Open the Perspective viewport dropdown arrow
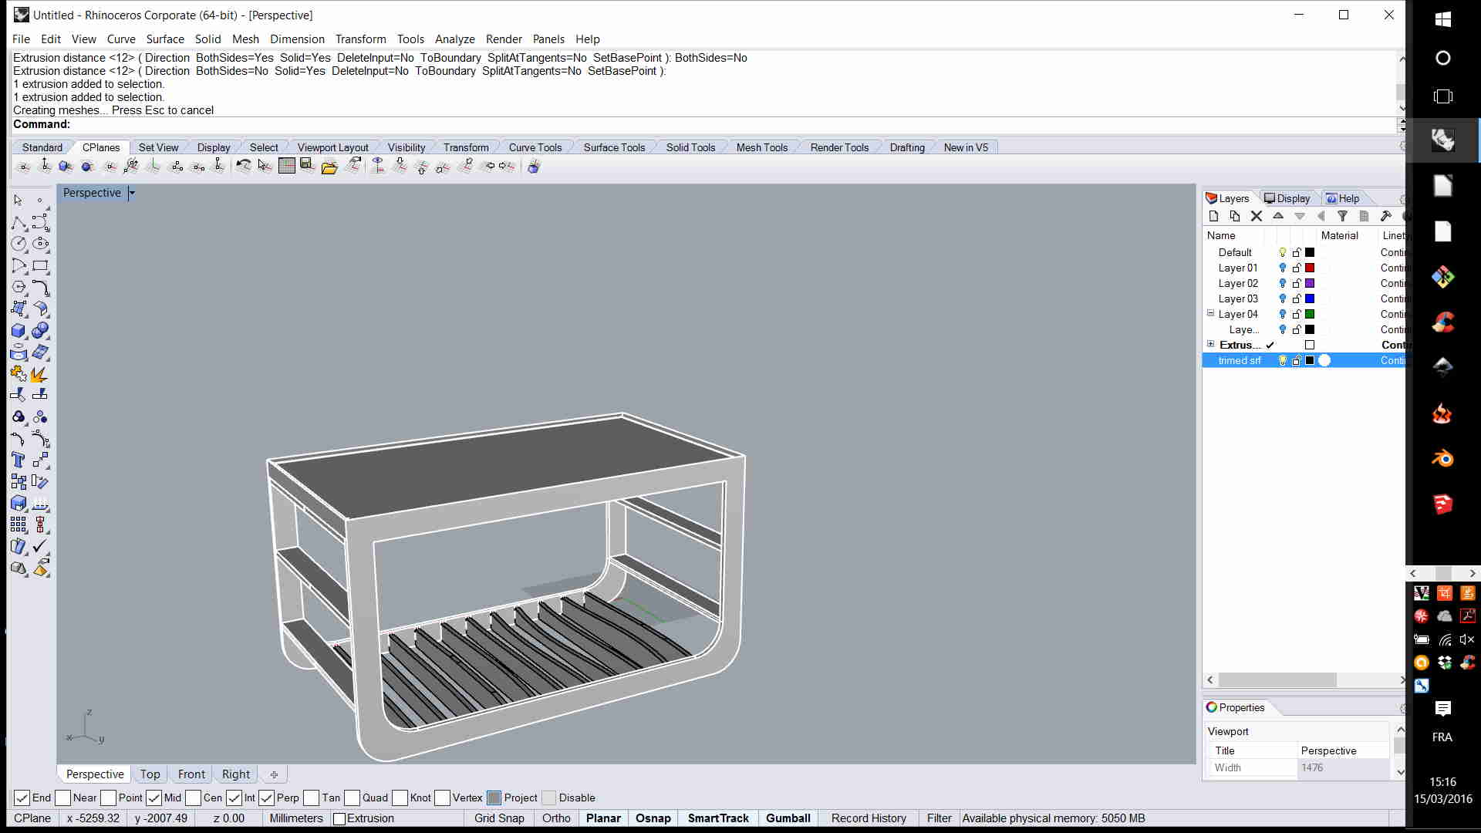The width and height of the screenshot is (1481, 833). pyautogui.click(x=132, y=193)
